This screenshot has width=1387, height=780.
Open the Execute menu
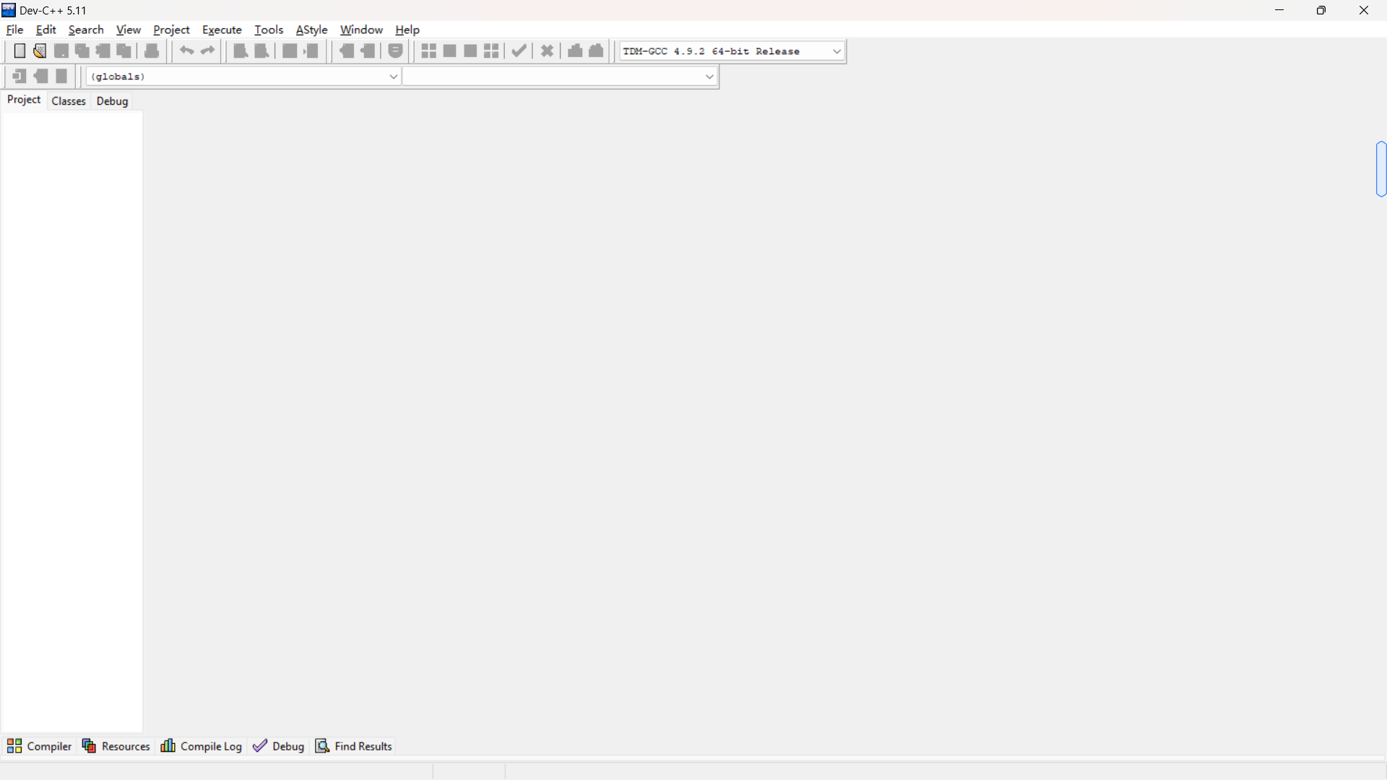(x=222, y=30)
